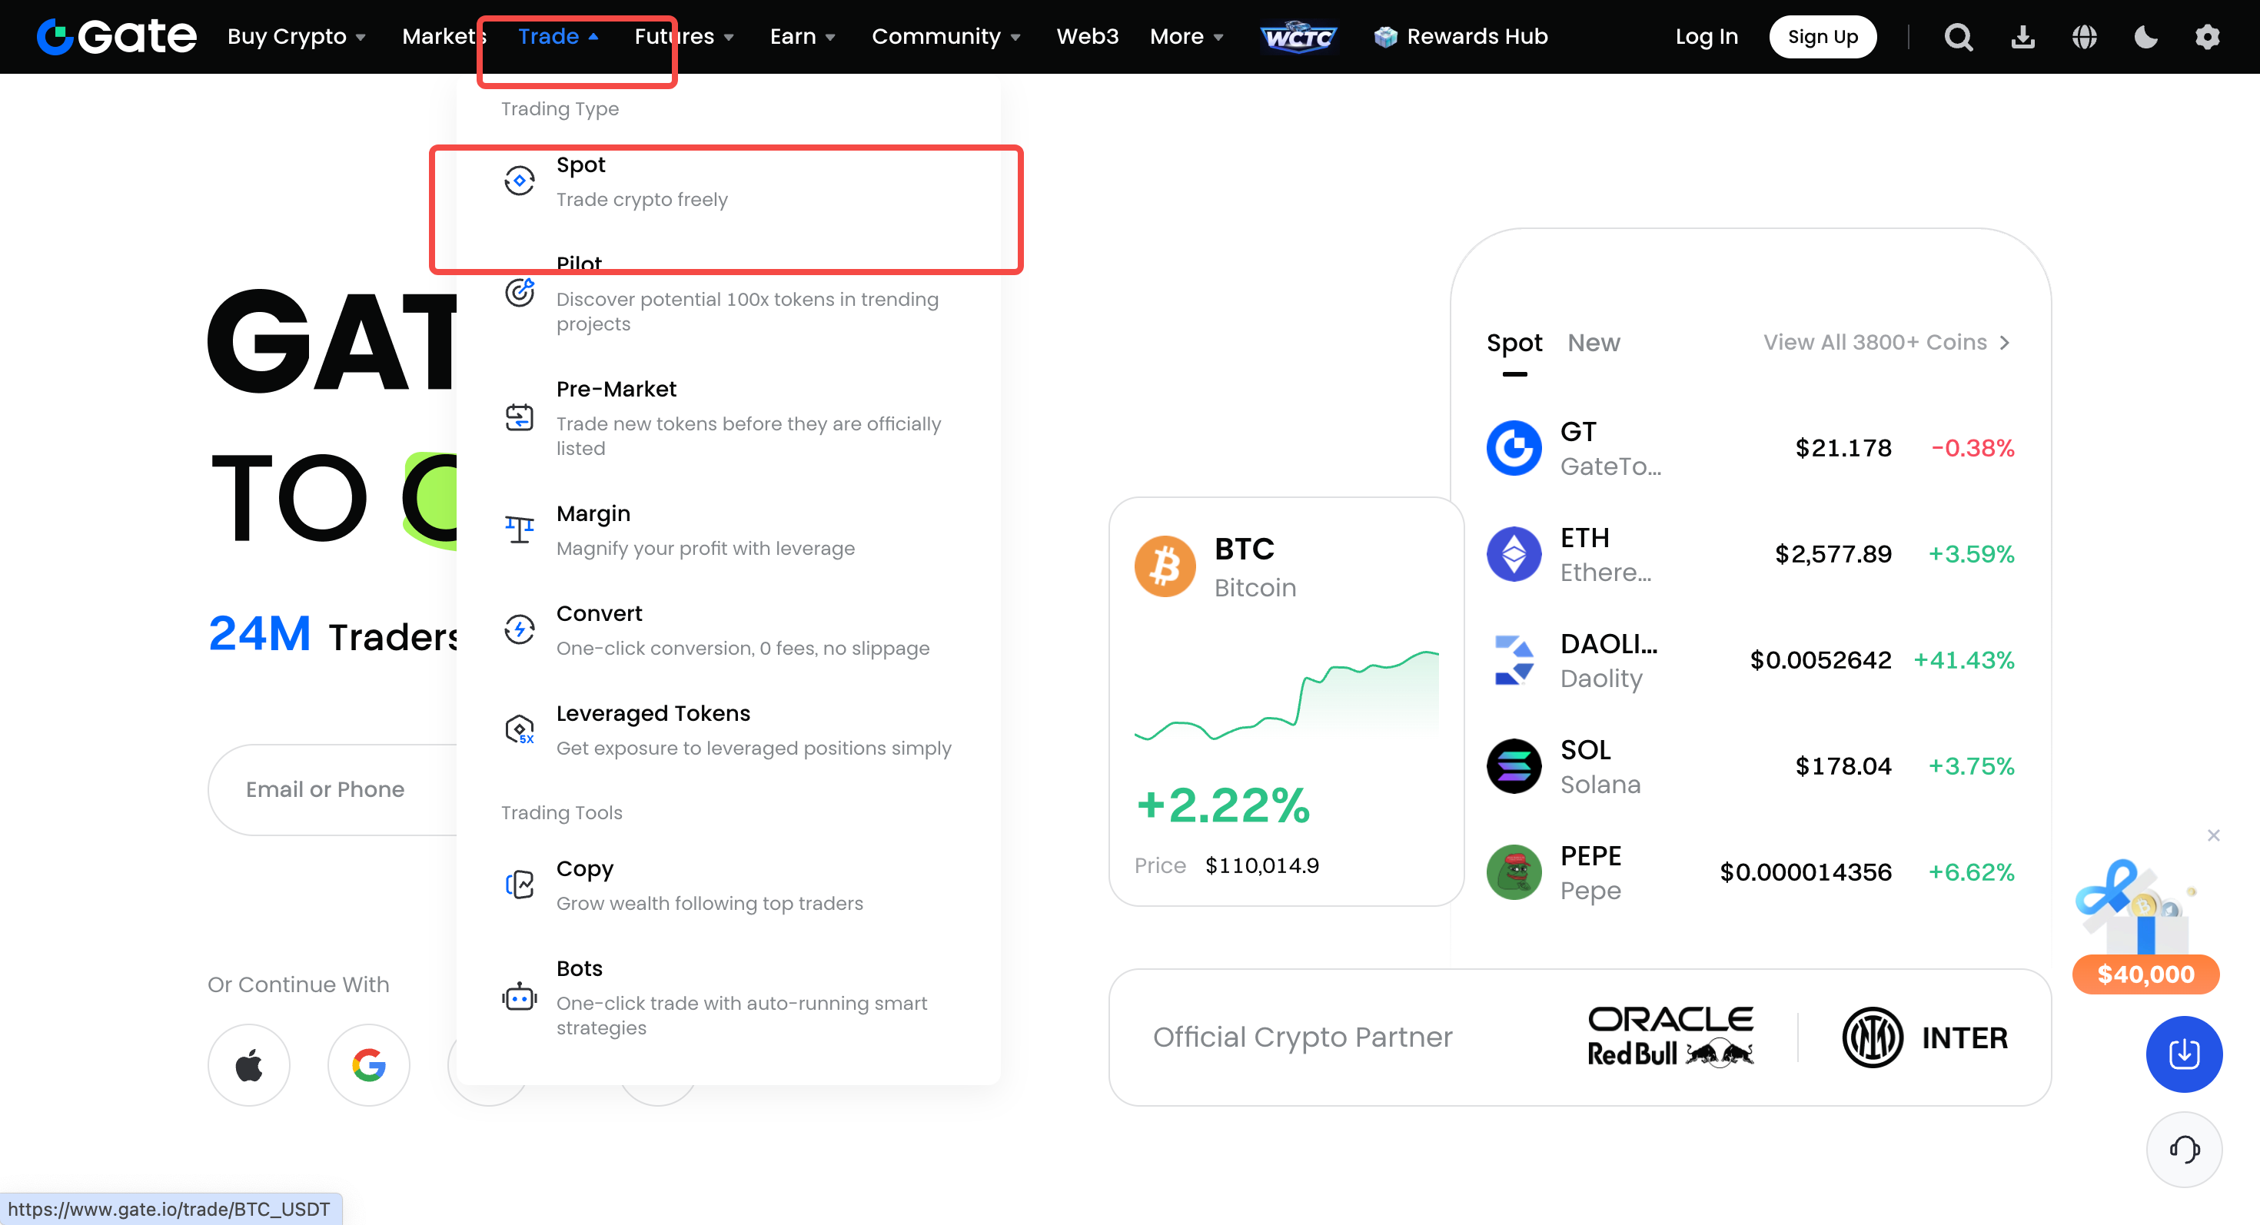
Task: Open the customer support headset button
Action: coord(2183,1148)
